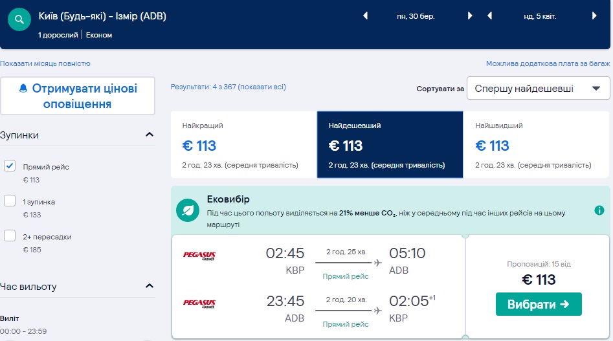Open Показати місяць повністю link
613x341 pixels.
pyautogui.click(x=45, y=63)
